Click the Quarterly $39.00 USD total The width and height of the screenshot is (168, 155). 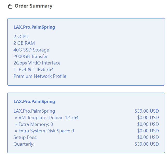147,144
